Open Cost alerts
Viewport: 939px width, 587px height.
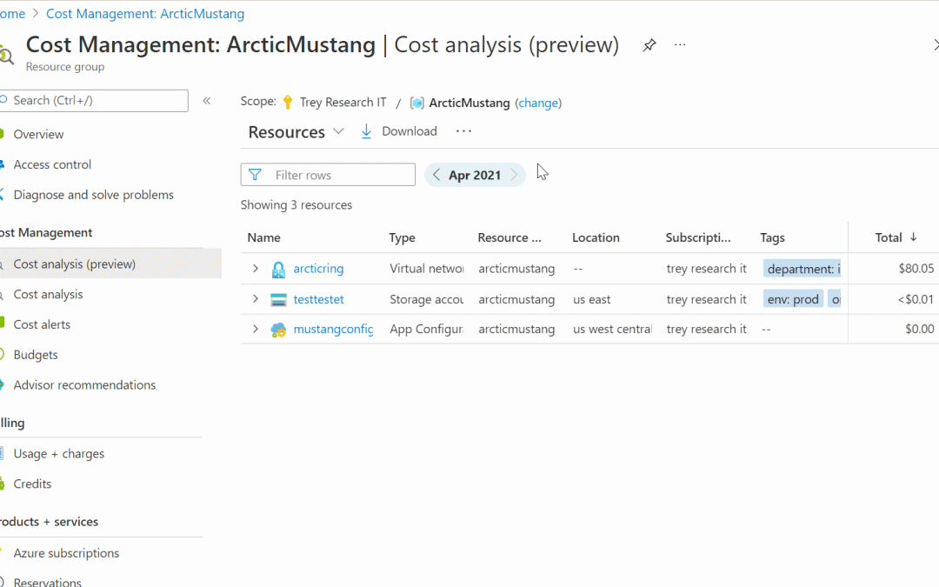42,324
